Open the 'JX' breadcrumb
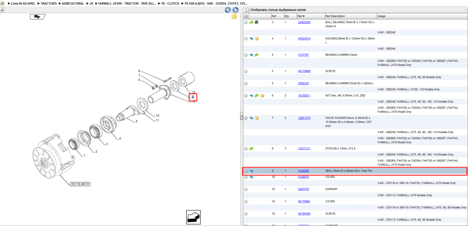The height and width of the screenshot is (226, 468). pyautogui.click(x=91, y=4)
